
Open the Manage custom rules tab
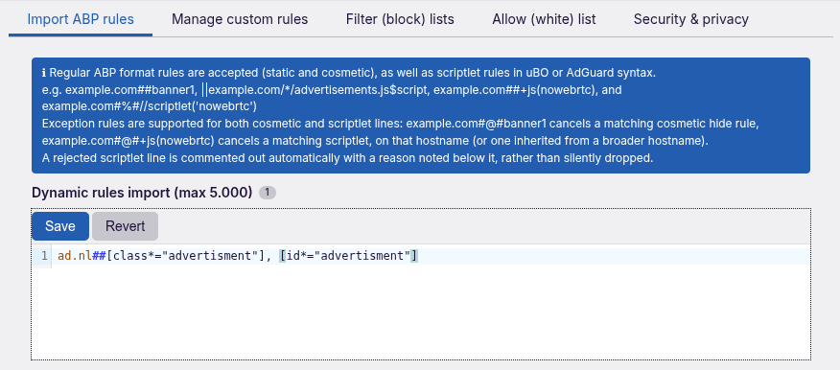click(x=240, y=20)
